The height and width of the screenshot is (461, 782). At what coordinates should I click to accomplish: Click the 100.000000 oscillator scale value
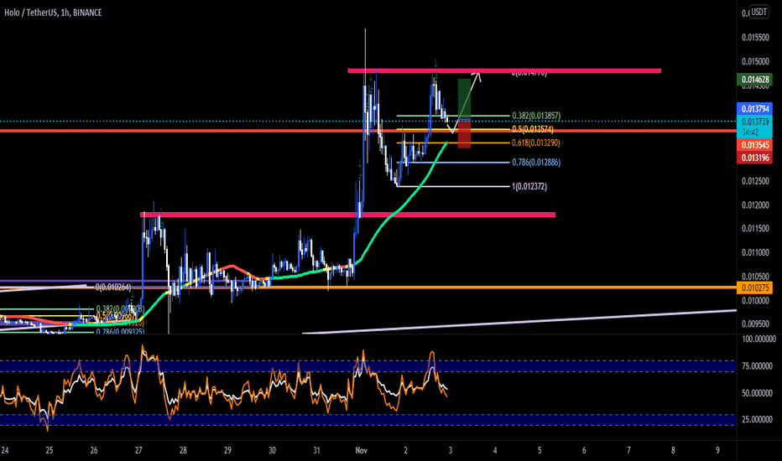pyautogui.click(x=759, y=339)
